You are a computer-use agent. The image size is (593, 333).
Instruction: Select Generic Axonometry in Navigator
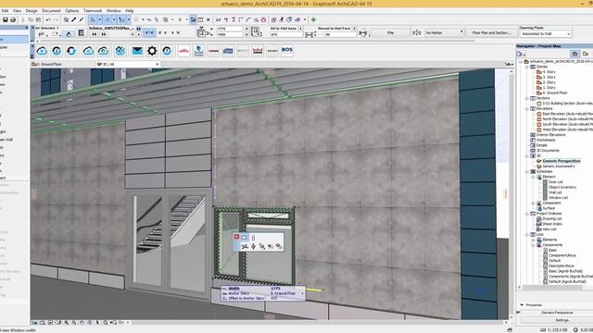pos(559,166)
